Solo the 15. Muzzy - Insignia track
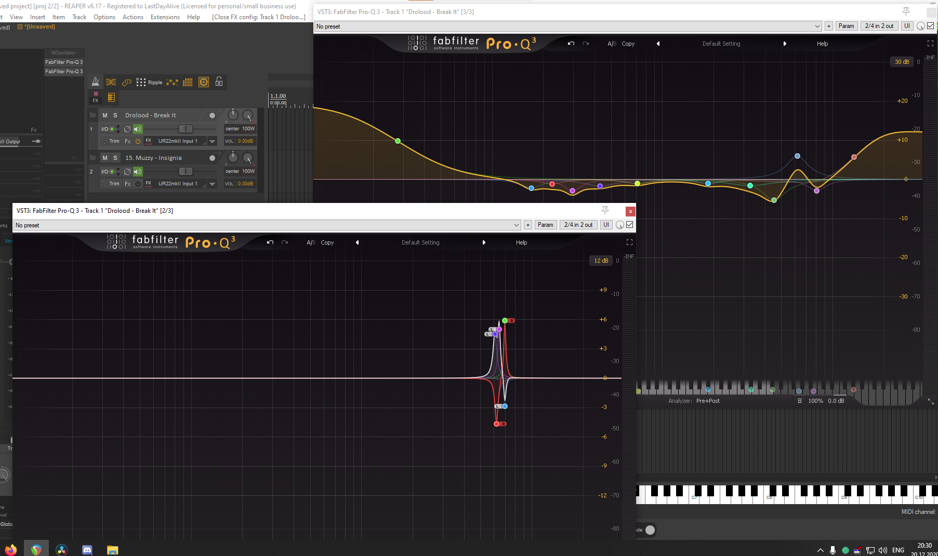Screen dimensions: 938x556 click(115, 158)
